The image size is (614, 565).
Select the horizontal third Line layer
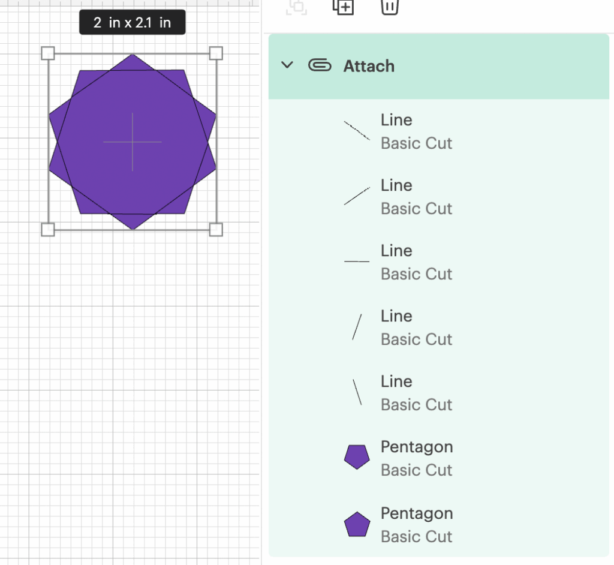tap(357, 262)
